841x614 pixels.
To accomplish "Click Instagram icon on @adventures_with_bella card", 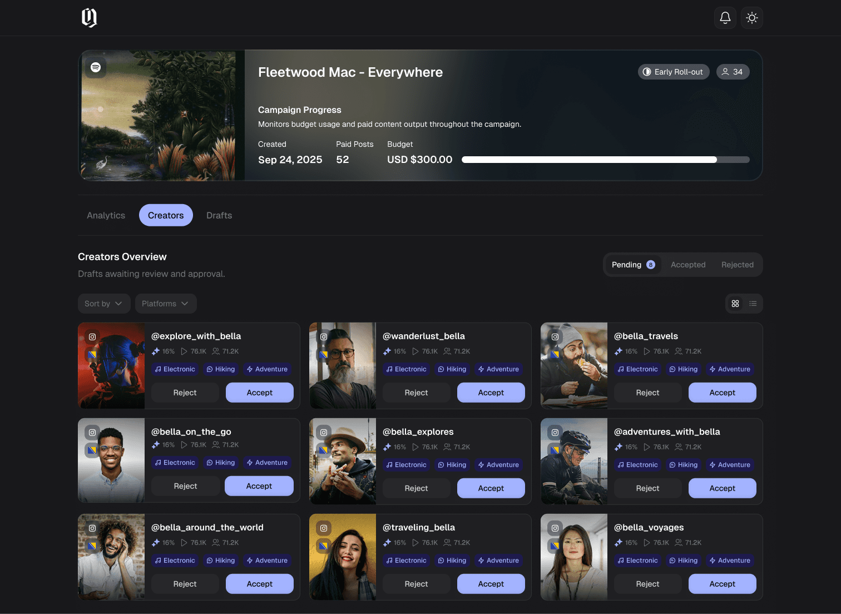I will click(x=555, y=433).
